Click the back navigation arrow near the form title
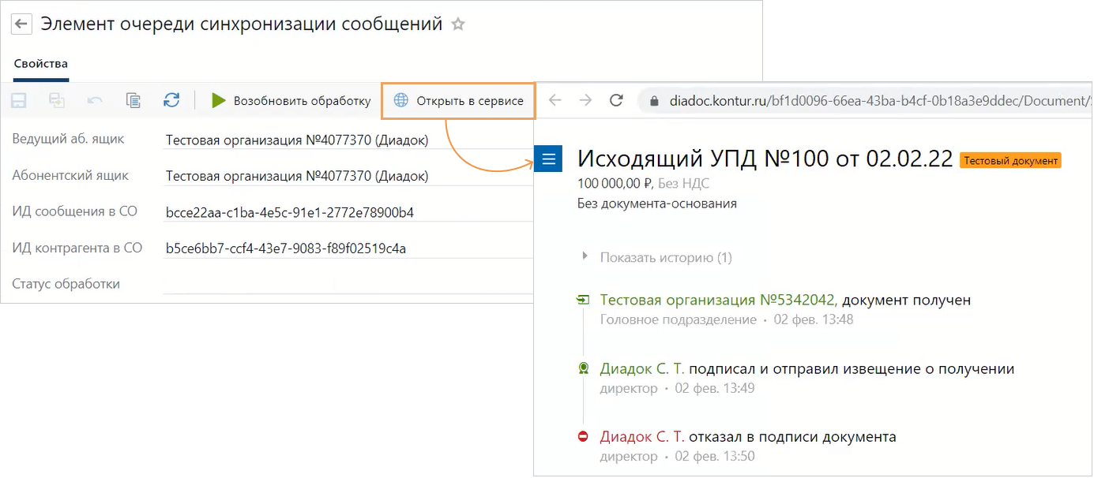The height and width of the screenshot is (478, 1094). tap(21, 24)
